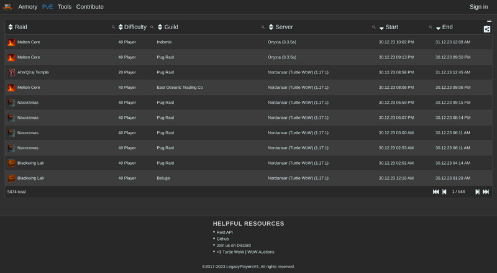497x273 pixels.
Task: Expand the End column sort arrow
Action: (438, 28)
